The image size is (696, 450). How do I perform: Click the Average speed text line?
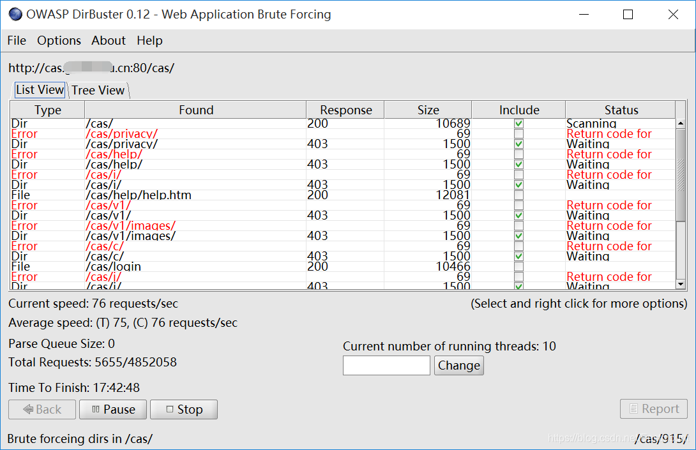pyautogui.click(x=123, y=322)
